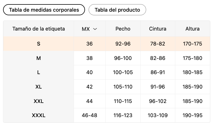The height and width of the screenshot is (126, 215).
Task: Click the Pecho column header
Action: coord(123,29)
